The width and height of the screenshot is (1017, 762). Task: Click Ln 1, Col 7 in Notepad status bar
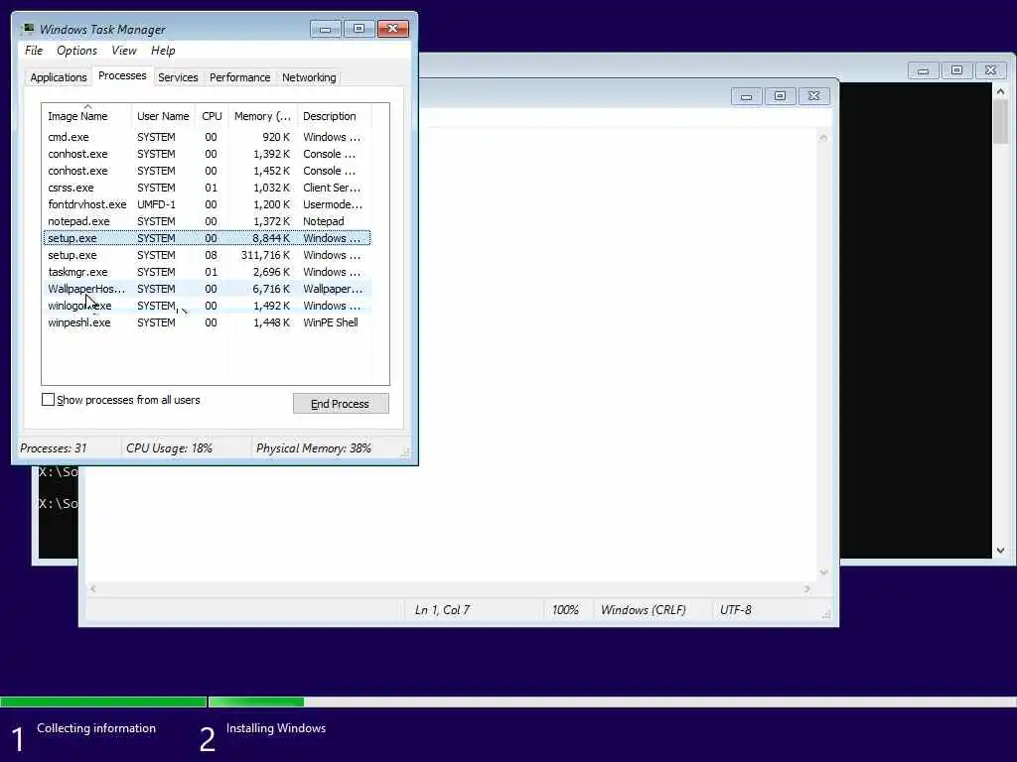pos(442,610)
